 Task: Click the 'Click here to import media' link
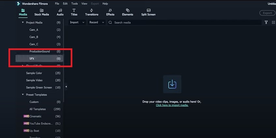[x=172, y=105]
